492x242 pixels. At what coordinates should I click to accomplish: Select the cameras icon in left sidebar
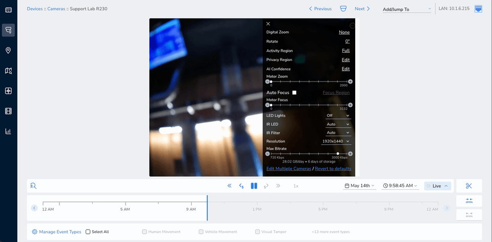[9, 30]
